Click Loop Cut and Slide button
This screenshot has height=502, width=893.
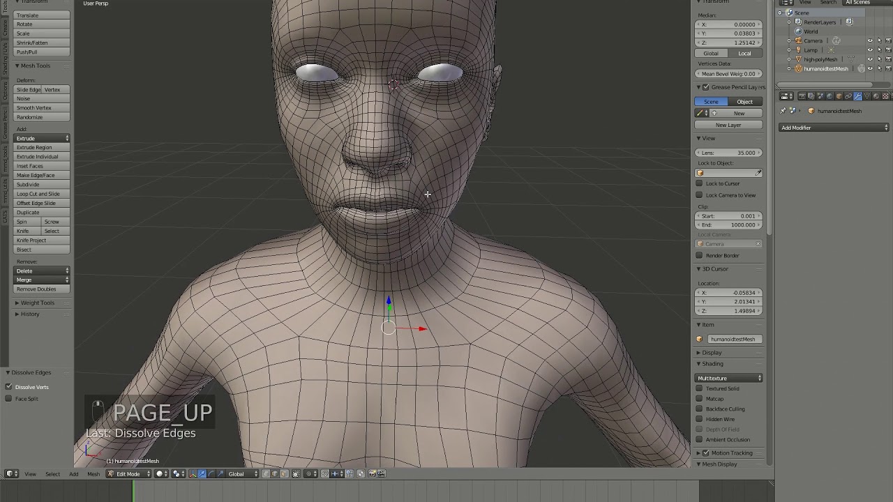[x=43, y=194]
